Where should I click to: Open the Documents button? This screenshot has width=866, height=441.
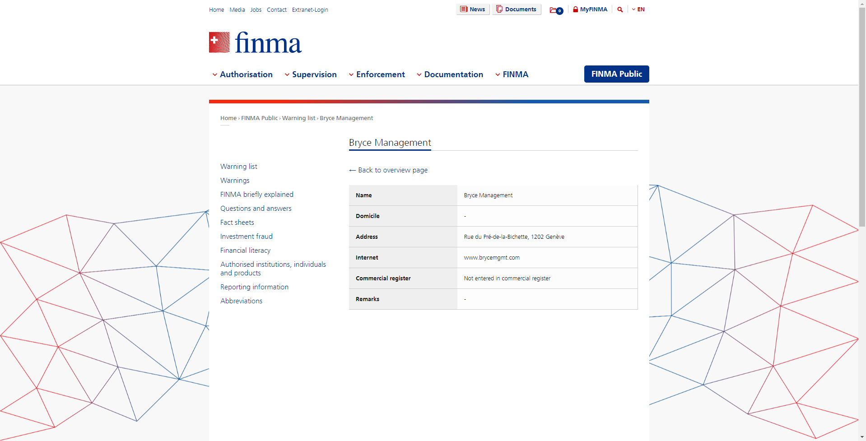point(516,9)
